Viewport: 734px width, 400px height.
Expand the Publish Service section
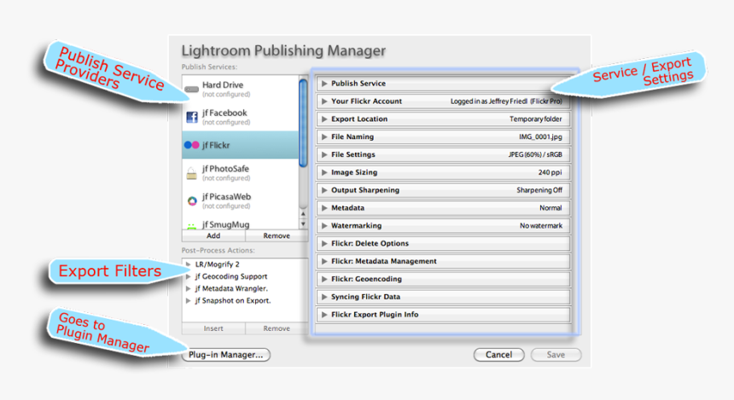click(324, 84)
